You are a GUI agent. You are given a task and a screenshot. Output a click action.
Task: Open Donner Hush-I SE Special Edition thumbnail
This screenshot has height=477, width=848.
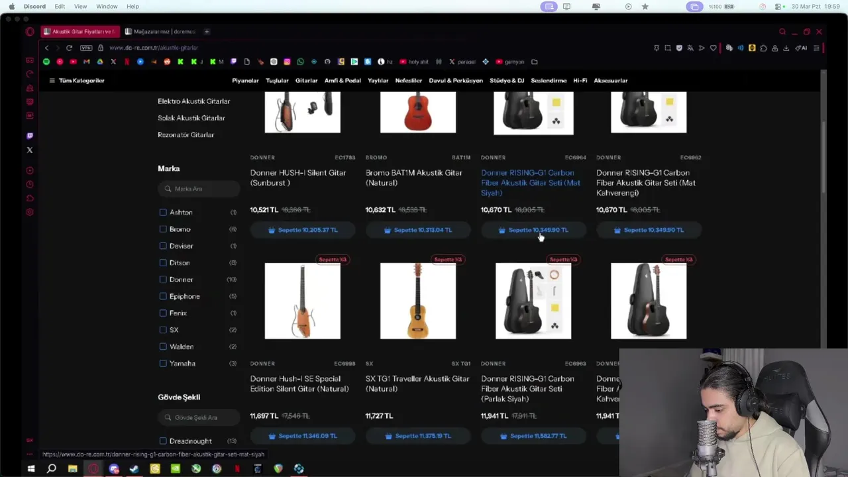click(303, 301)
